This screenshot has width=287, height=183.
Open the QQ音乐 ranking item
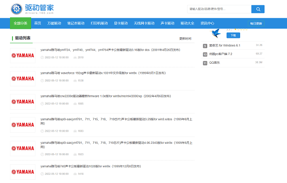coord(214,63)
